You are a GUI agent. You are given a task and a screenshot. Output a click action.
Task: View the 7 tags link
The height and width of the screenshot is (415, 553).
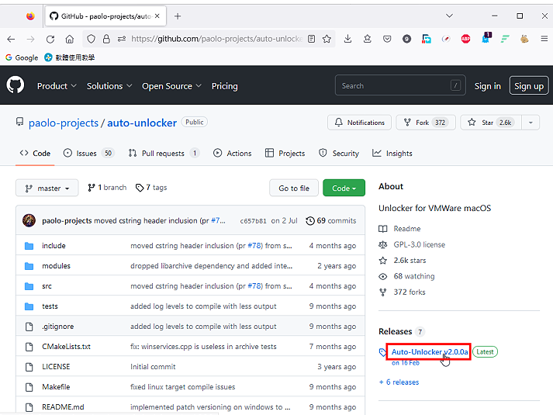(151, 188)
